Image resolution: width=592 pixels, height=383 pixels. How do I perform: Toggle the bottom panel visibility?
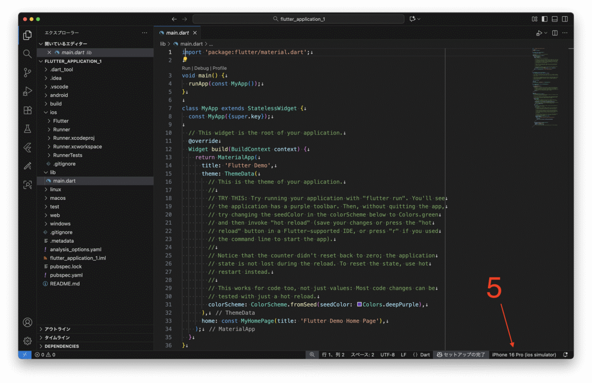point(554,19)
